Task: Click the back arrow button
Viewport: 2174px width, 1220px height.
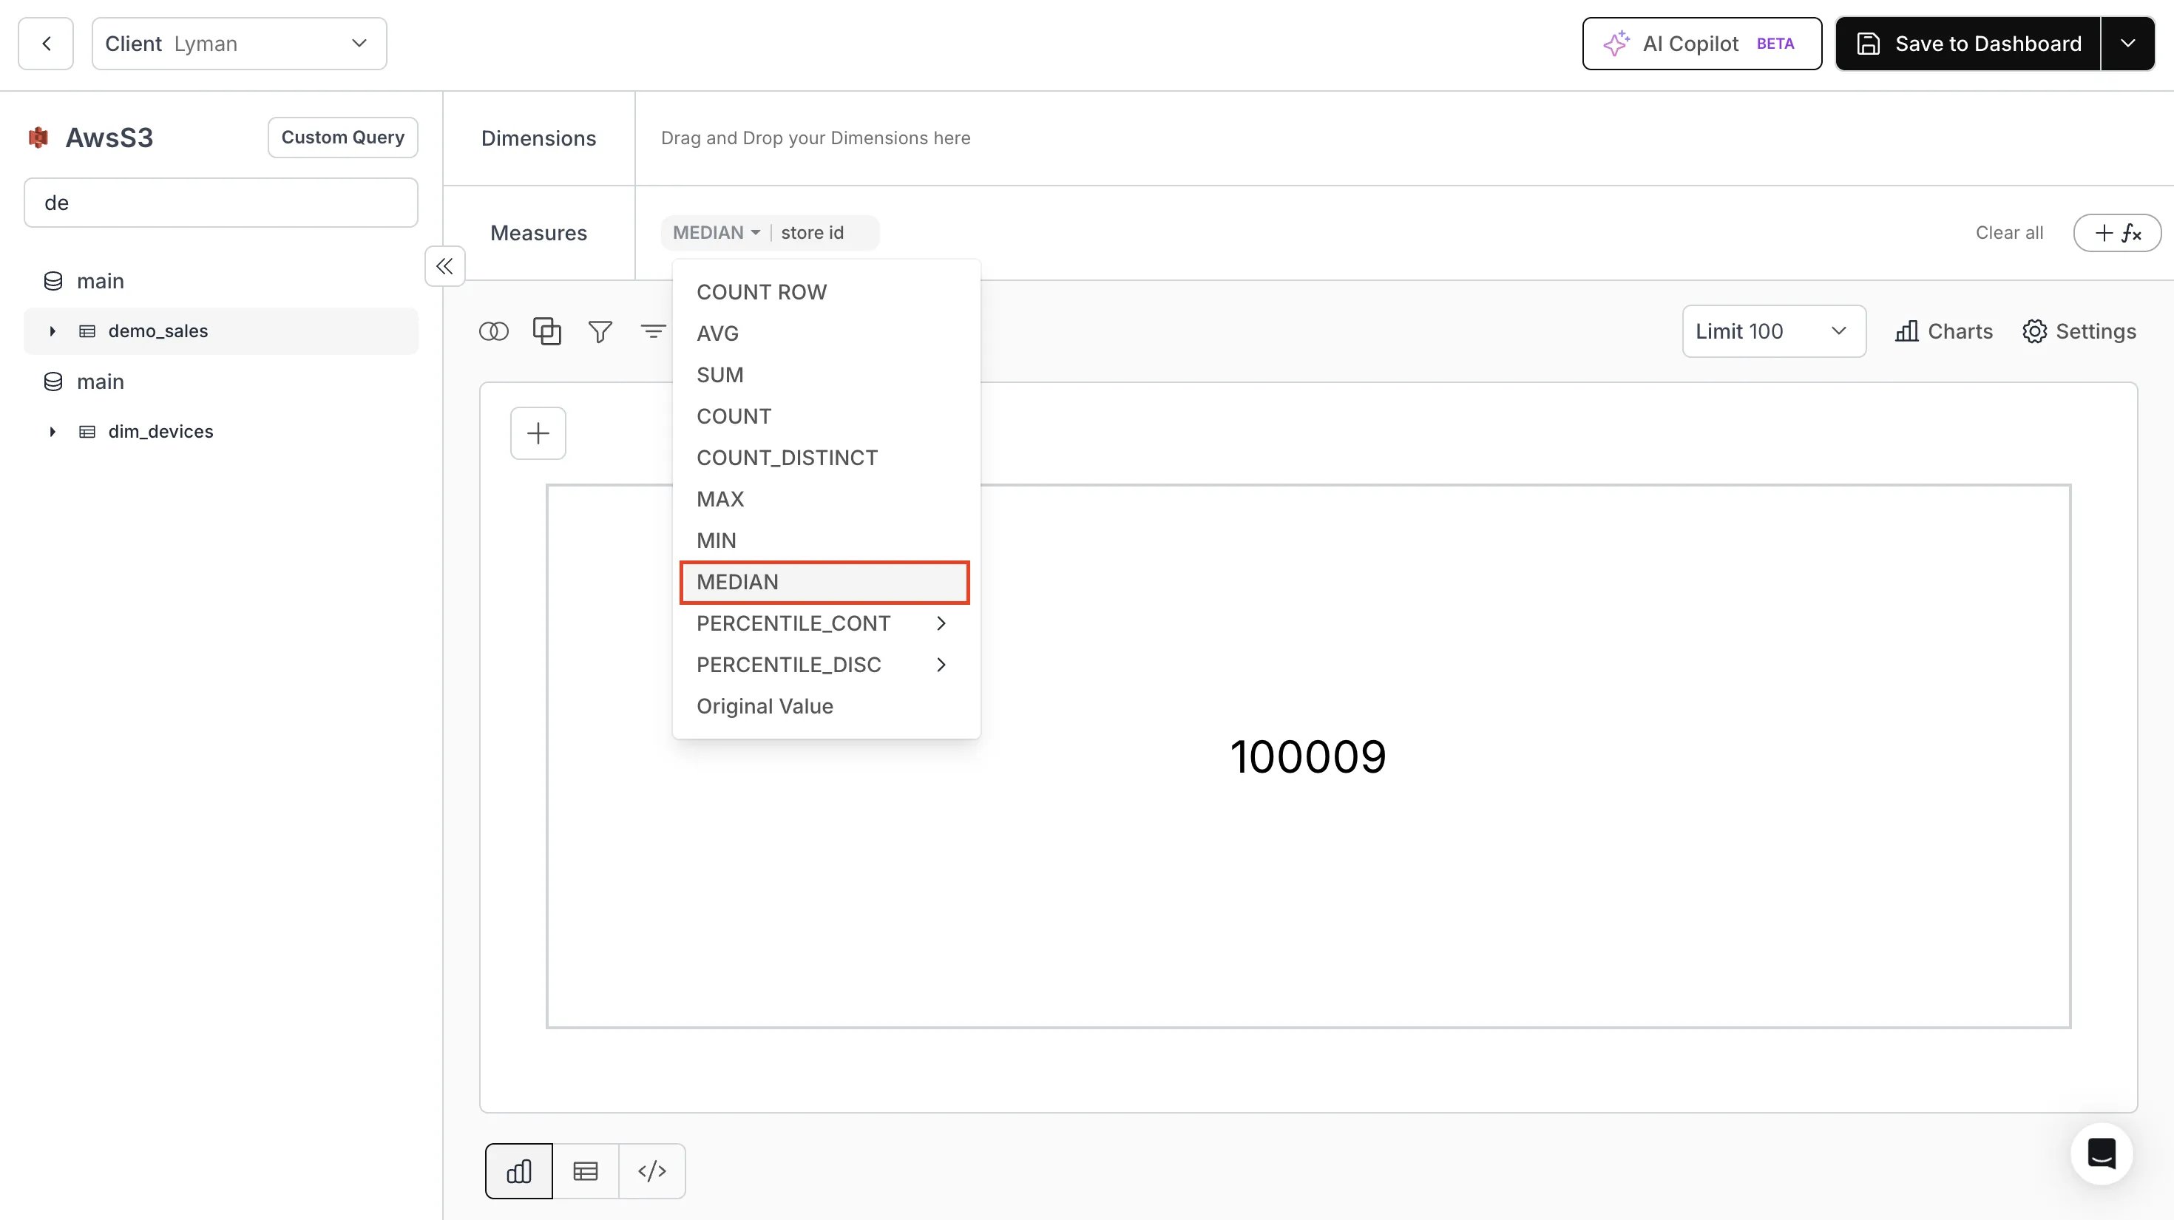Action: tap(46, 44)
